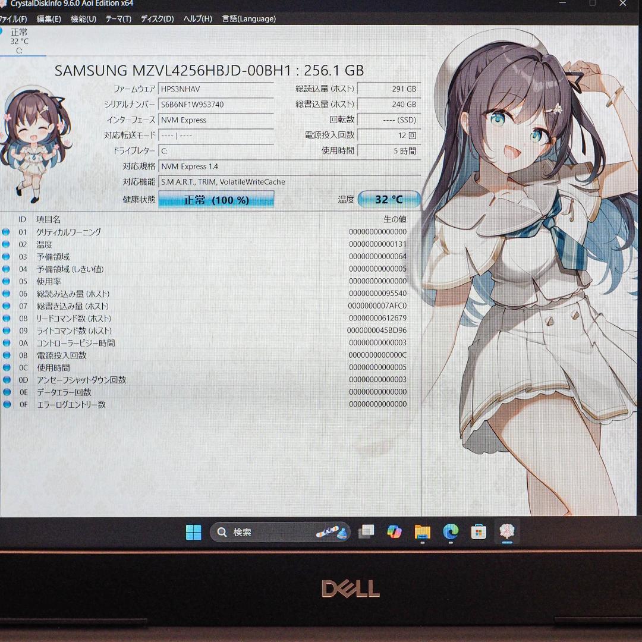642x642 pixels.
Task: Click the Windows Start button
Action: point(193,532)
